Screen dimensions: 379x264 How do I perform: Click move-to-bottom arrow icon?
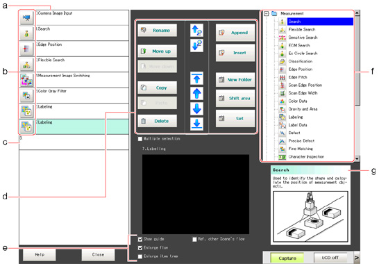[196, 124]
